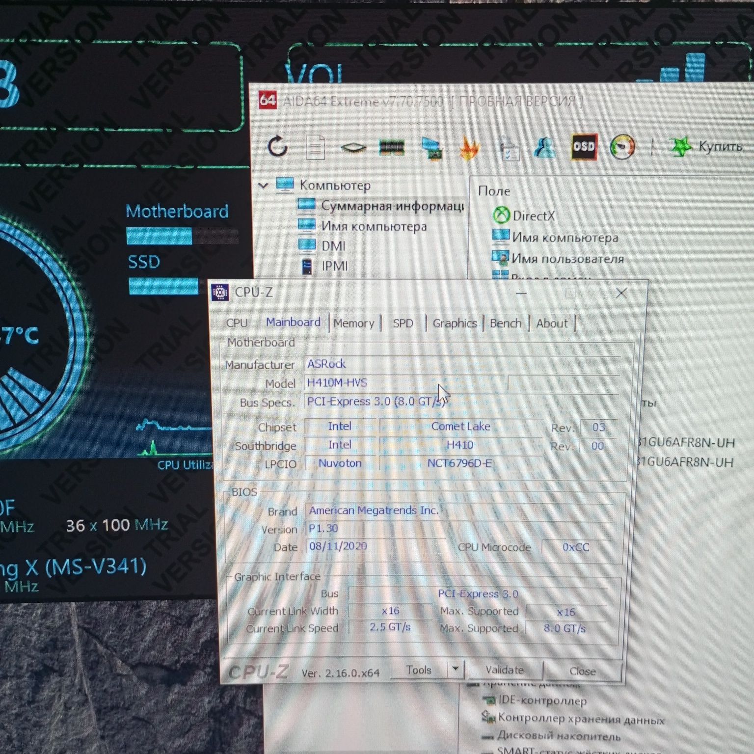
Task: Click Имя компьютера row in the right pane
Action: [x=565, y=238]
